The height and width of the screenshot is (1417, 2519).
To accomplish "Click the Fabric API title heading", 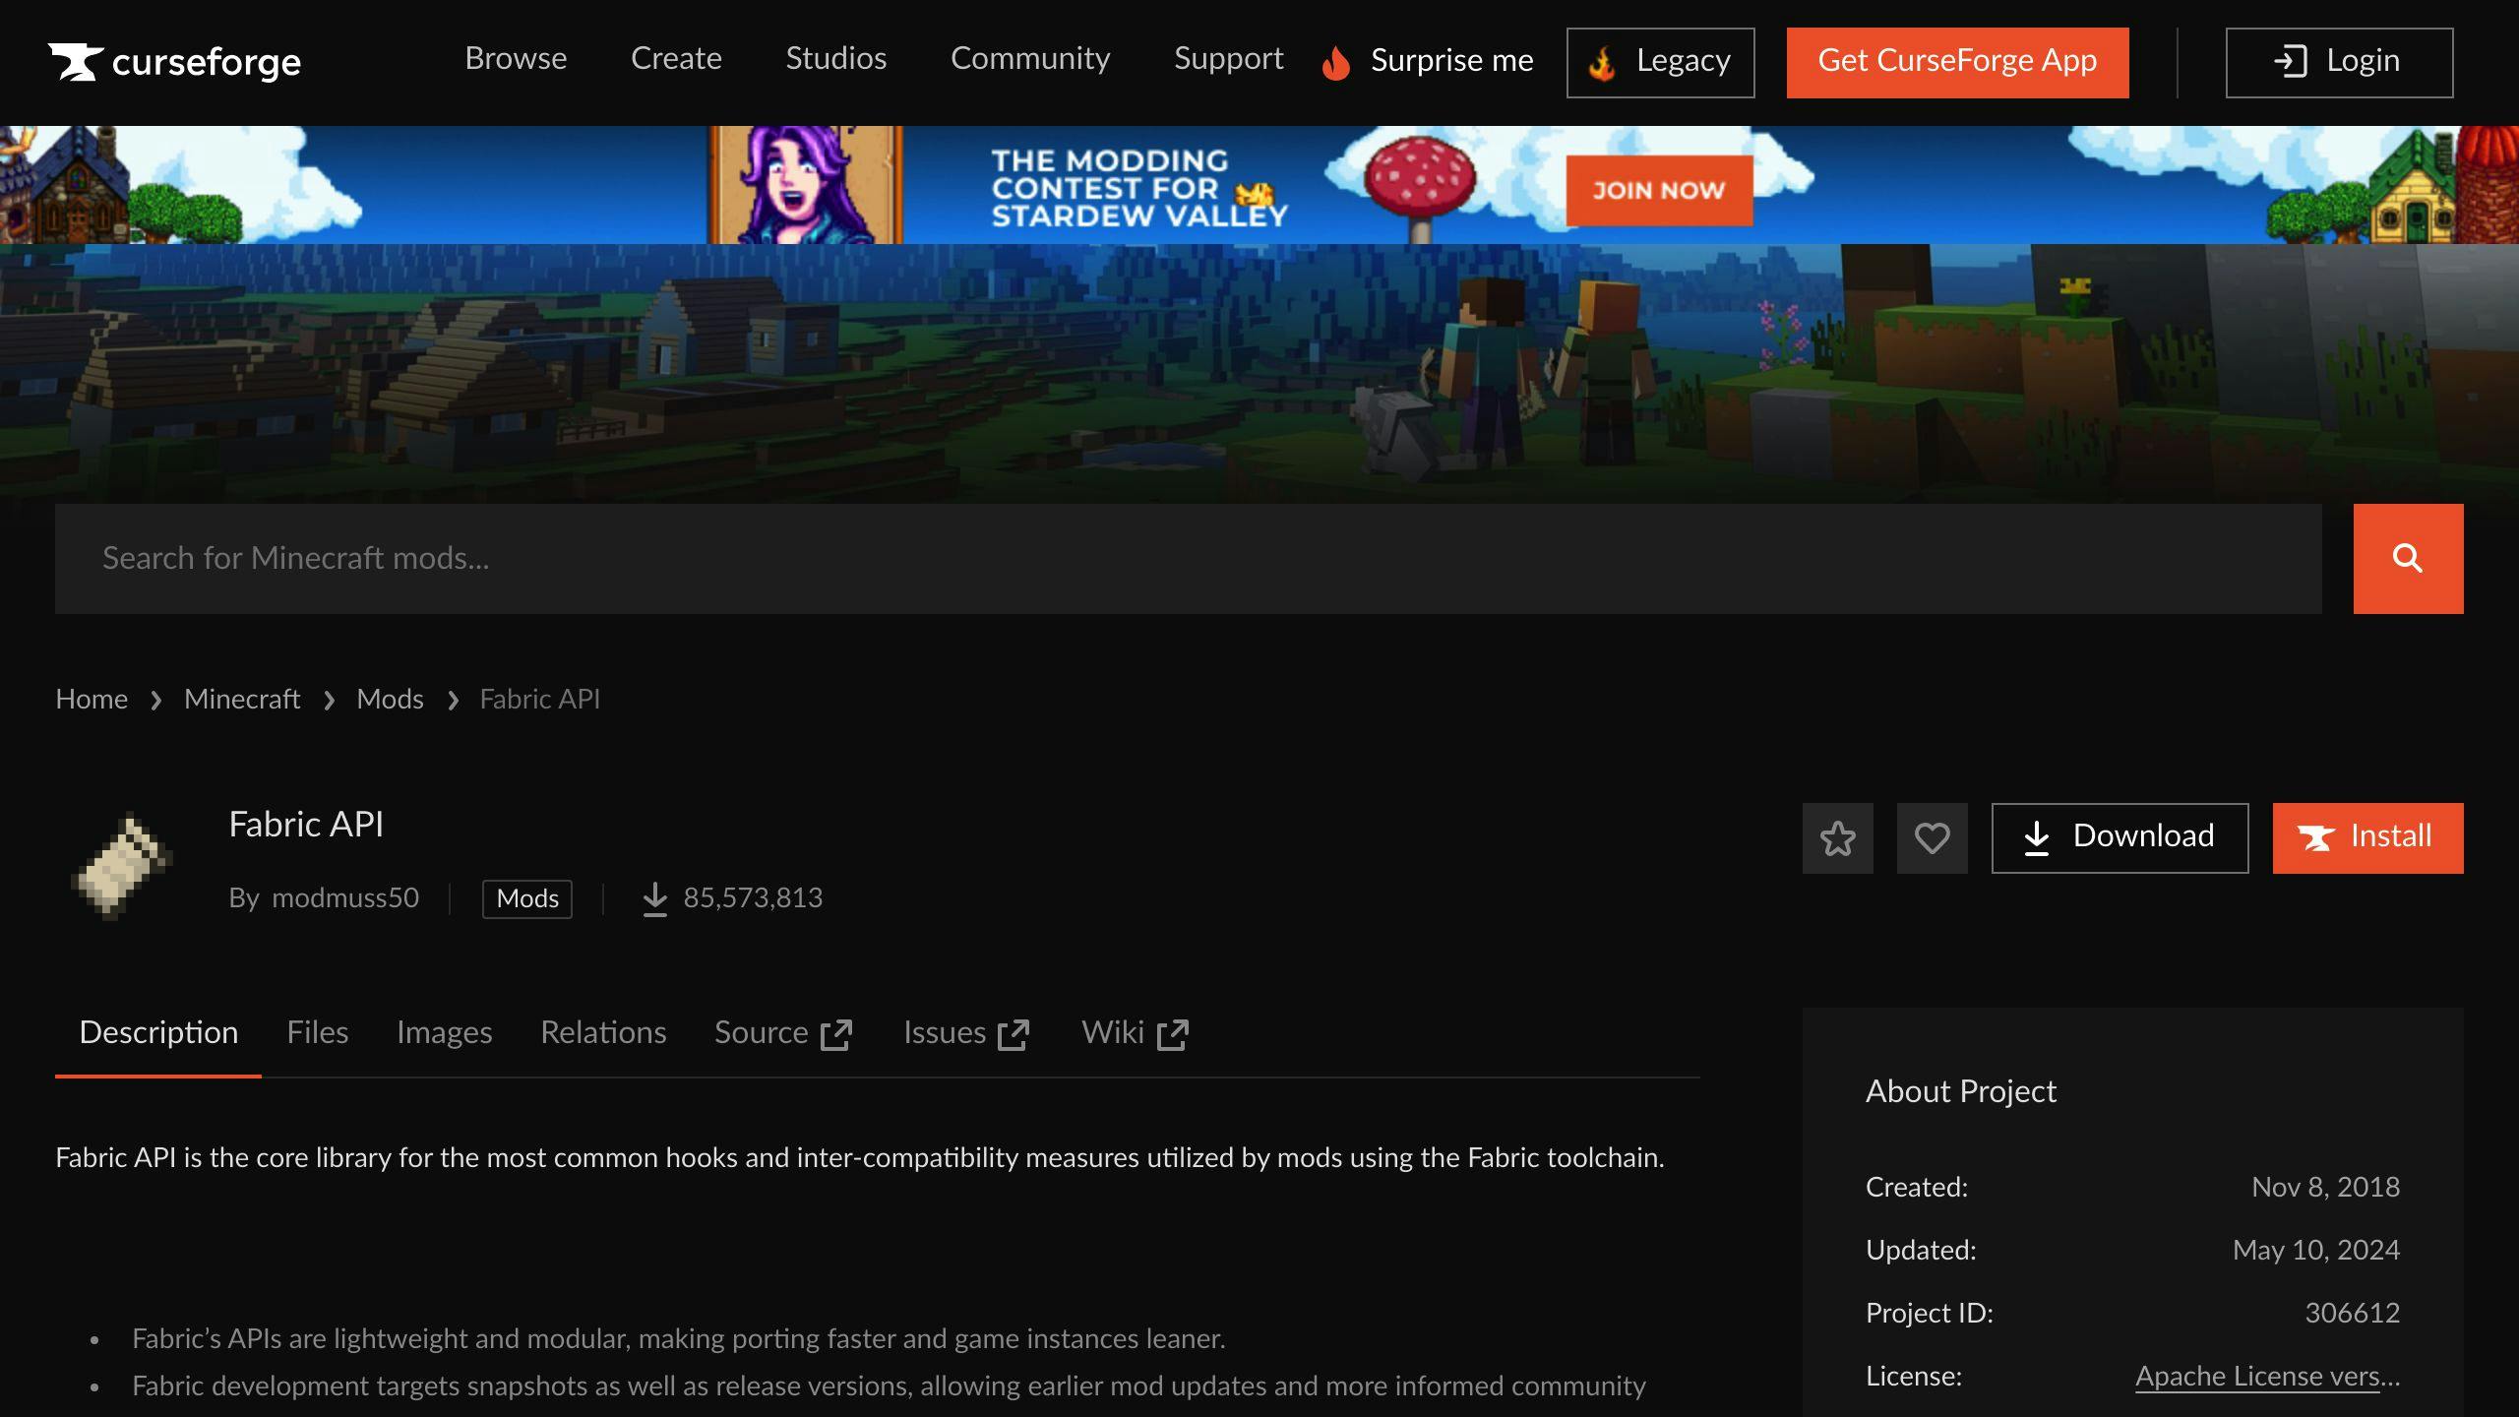I will point(306,825).
